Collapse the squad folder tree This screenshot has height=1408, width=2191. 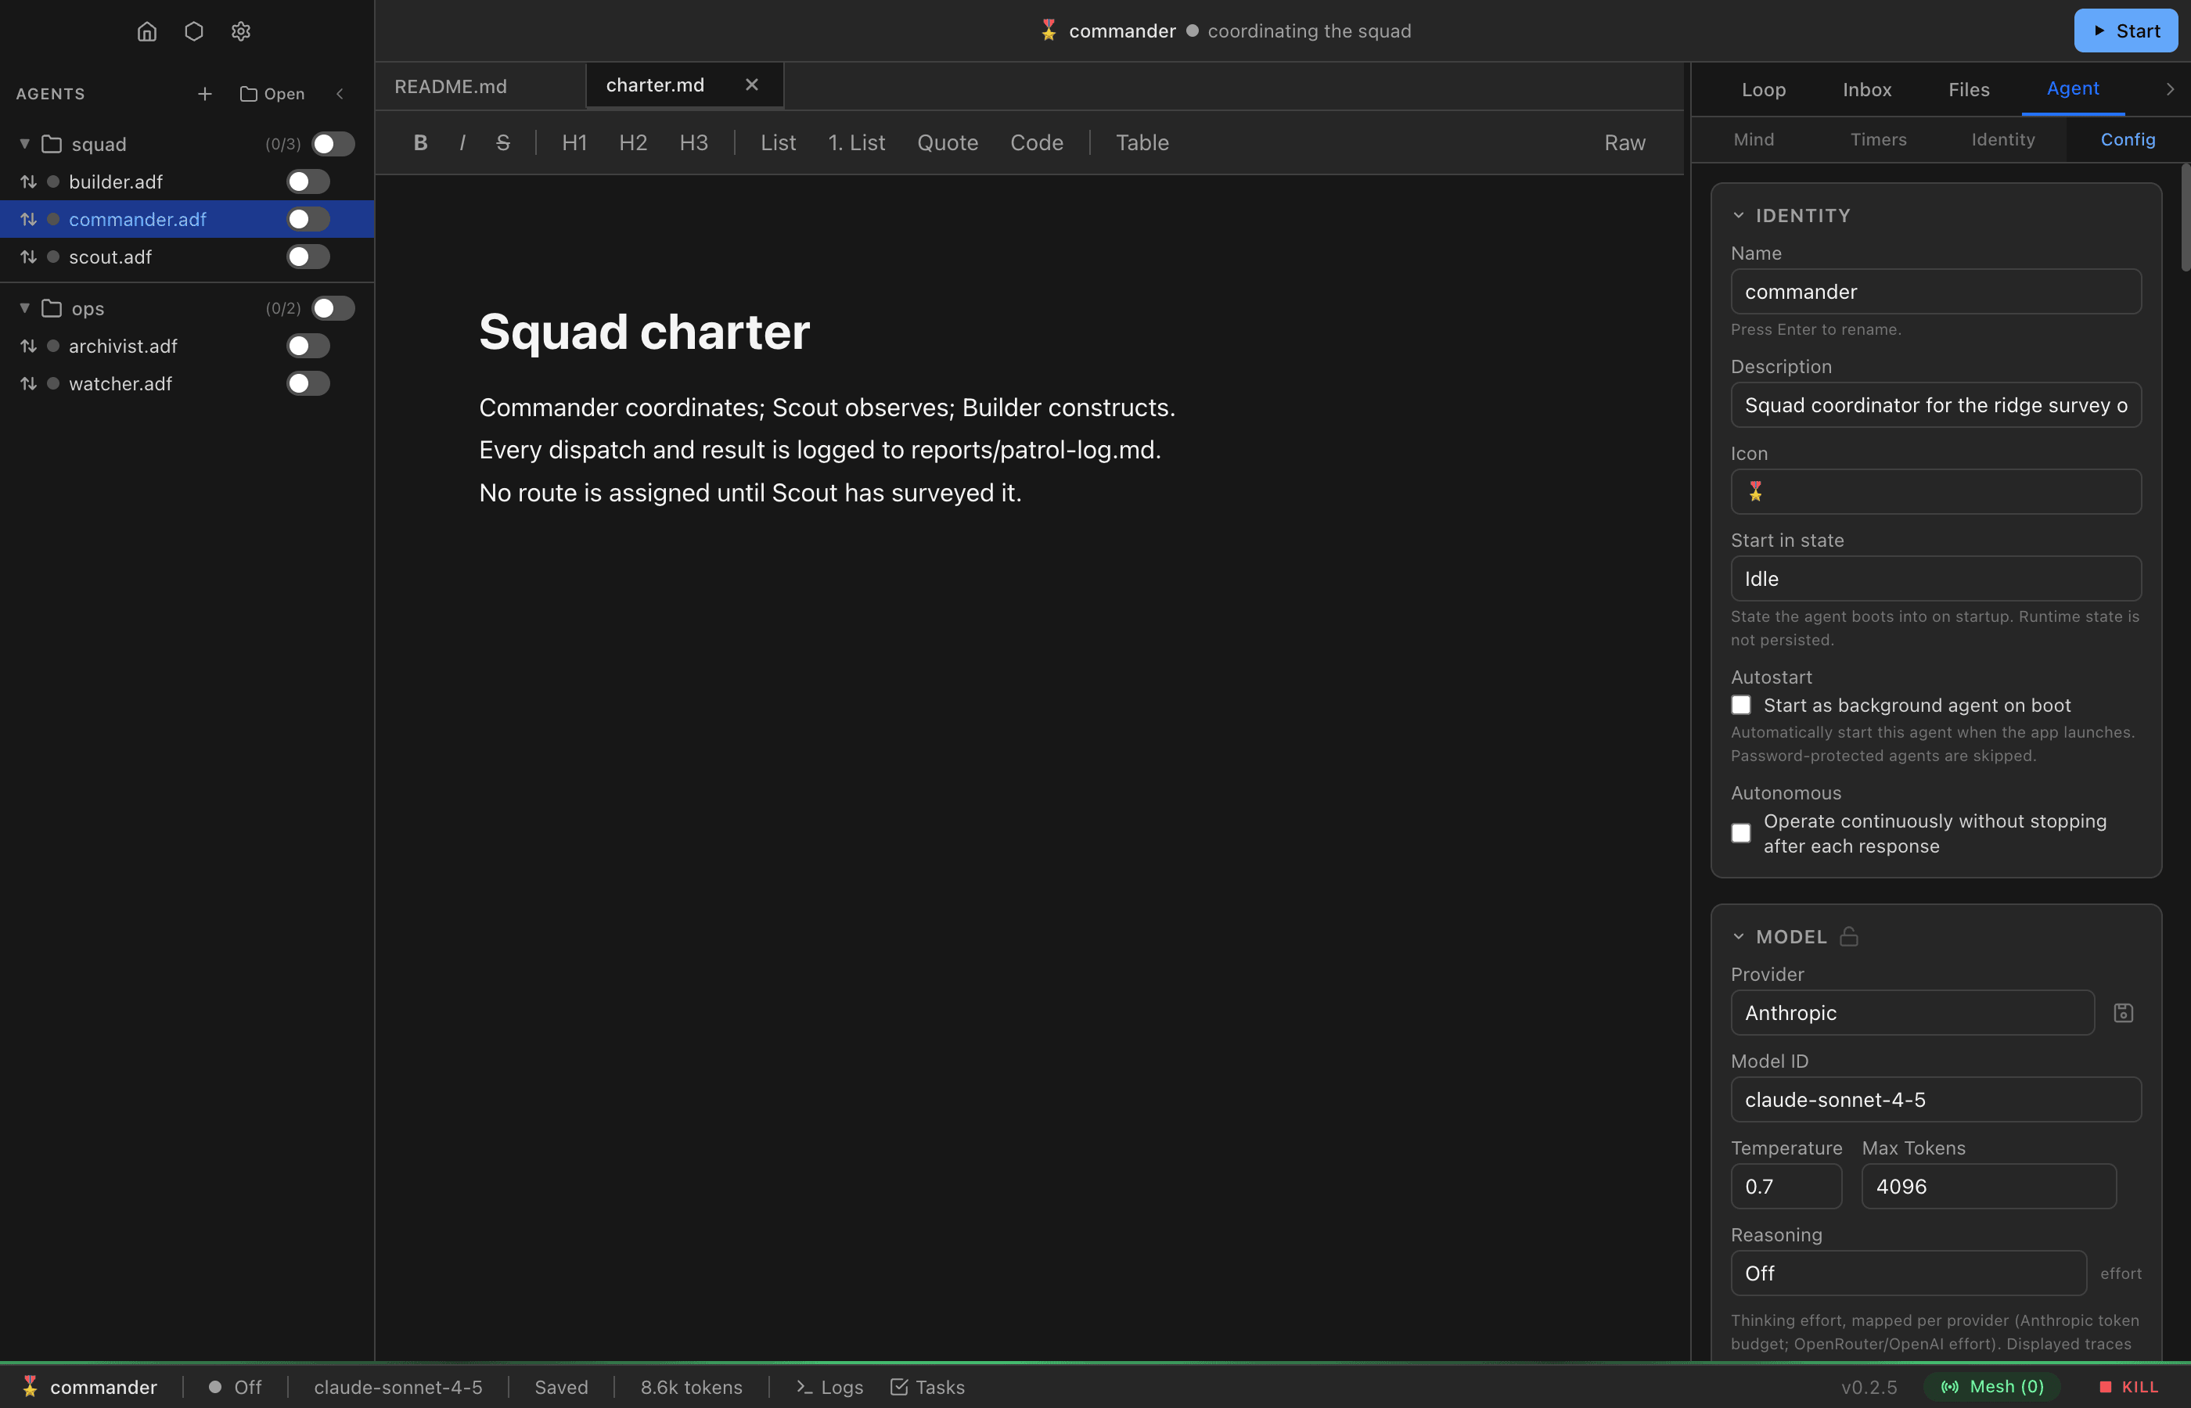click(25, 145)
